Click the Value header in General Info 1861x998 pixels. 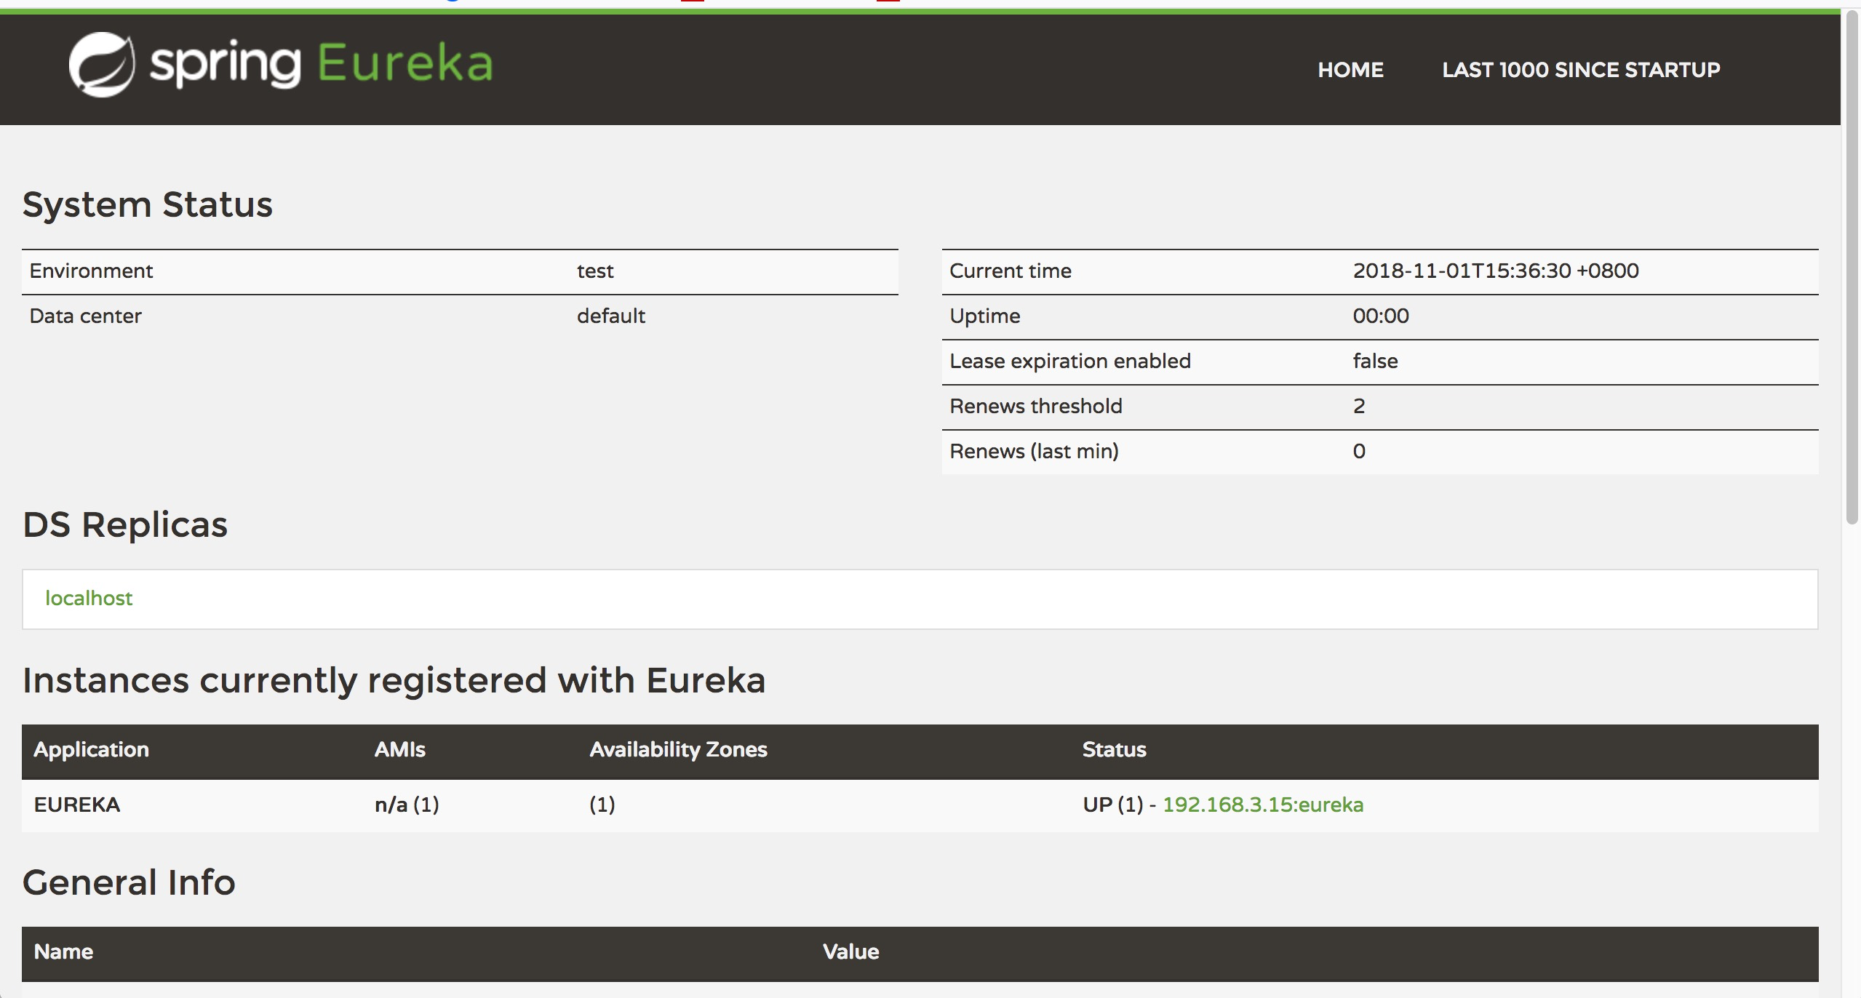pos(850,951)
